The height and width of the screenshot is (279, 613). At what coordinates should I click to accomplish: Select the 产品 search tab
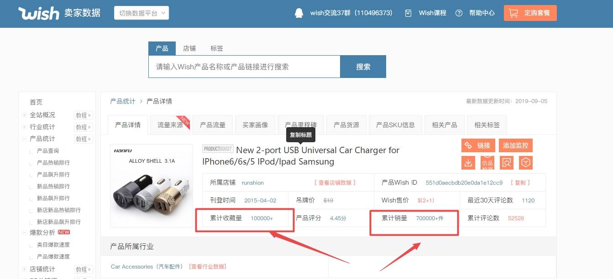pos(162,48)
